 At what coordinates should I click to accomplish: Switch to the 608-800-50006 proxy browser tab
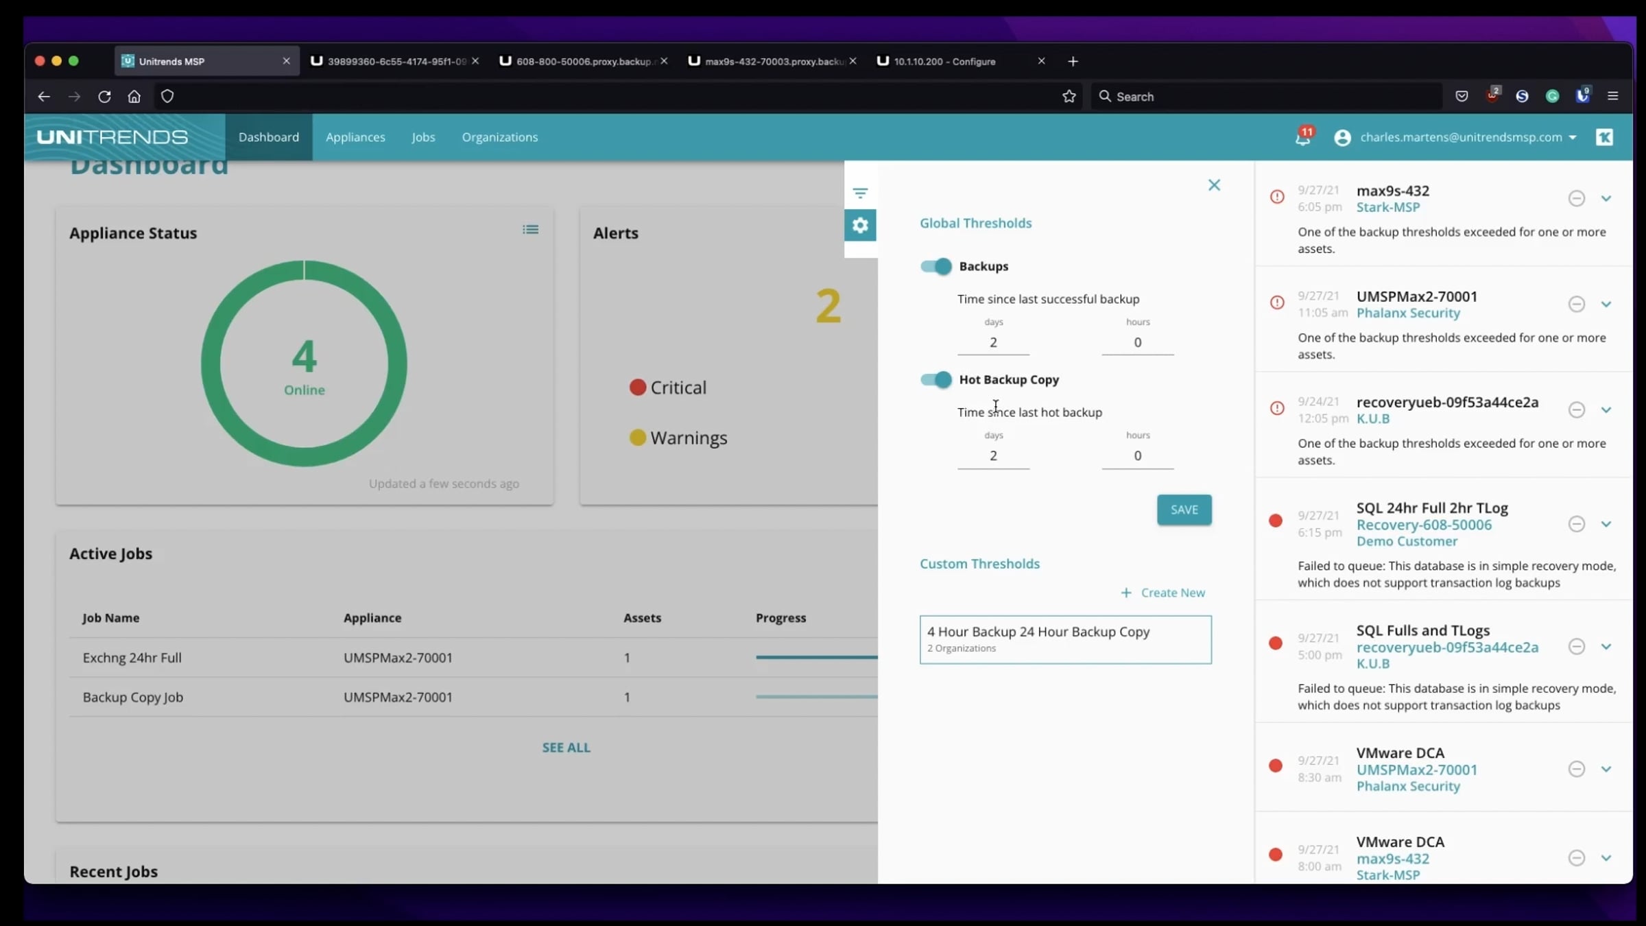583,61
